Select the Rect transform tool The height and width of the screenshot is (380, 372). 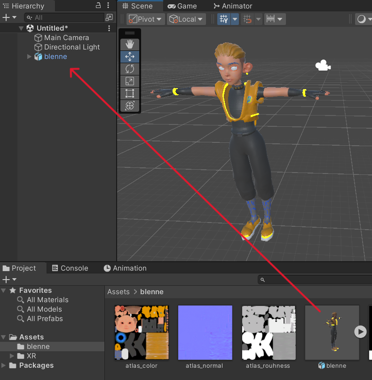point(130,93)
